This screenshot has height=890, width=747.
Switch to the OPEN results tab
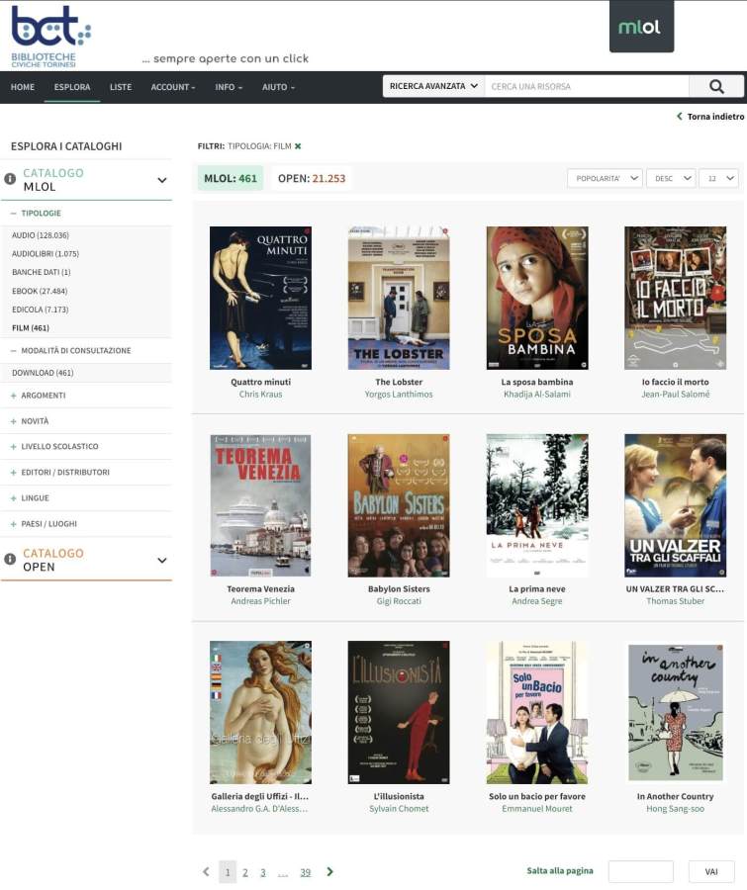coord(312,178)
